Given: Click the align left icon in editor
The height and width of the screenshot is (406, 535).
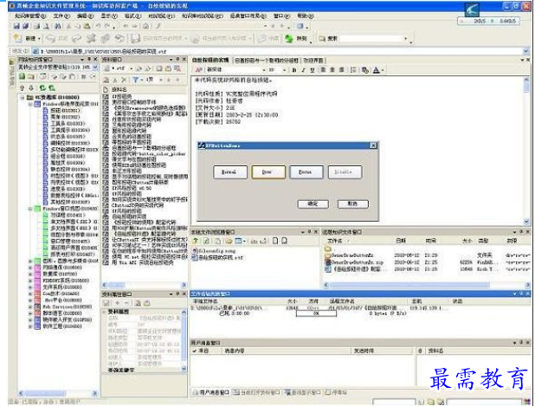Looking at the screenshot, I should [322, 70].
